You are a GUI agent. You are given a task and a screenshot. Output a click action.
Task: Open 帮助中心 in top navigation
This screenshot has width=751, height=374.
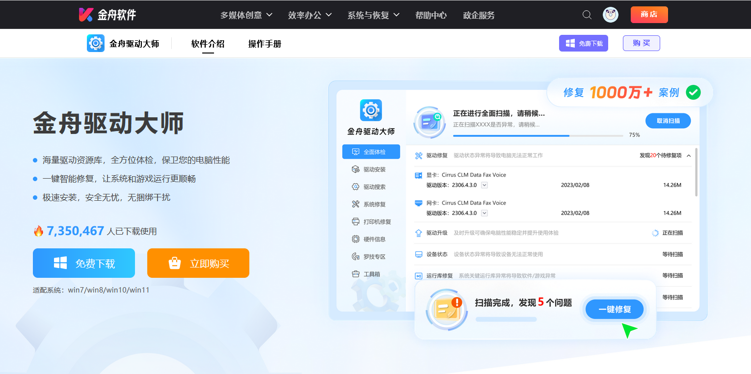[431, 15]
